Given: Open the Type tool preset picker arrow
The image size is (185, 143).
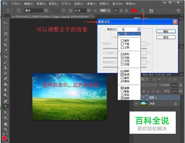Looking at the screenshot, I should tap(12, 11).
